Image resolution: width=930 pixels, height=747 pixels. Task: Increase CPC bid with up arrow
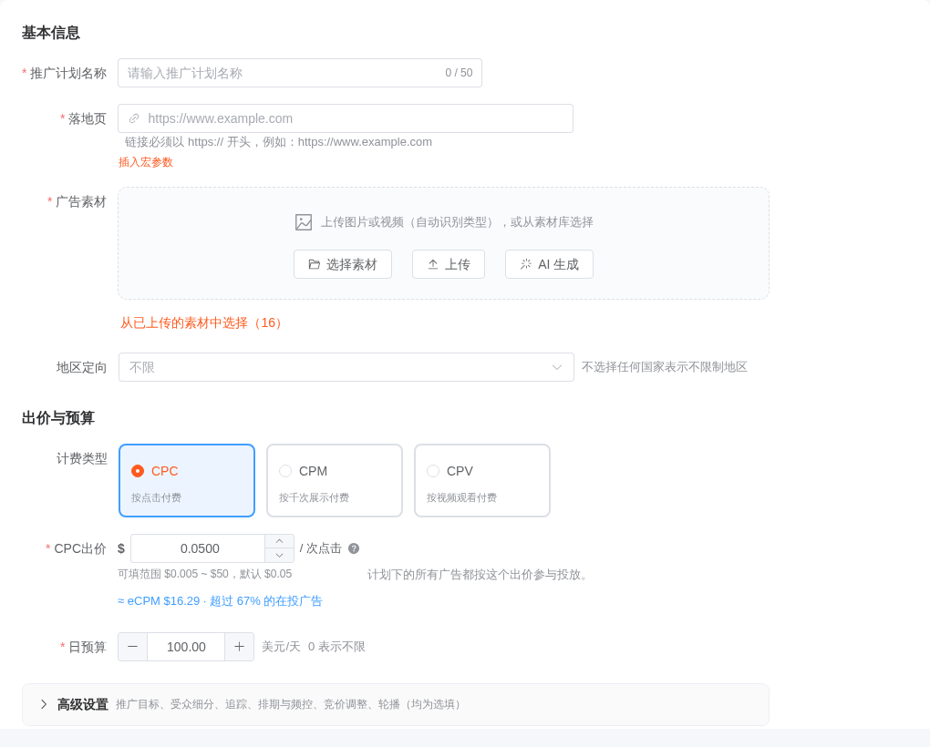[279, 541]
